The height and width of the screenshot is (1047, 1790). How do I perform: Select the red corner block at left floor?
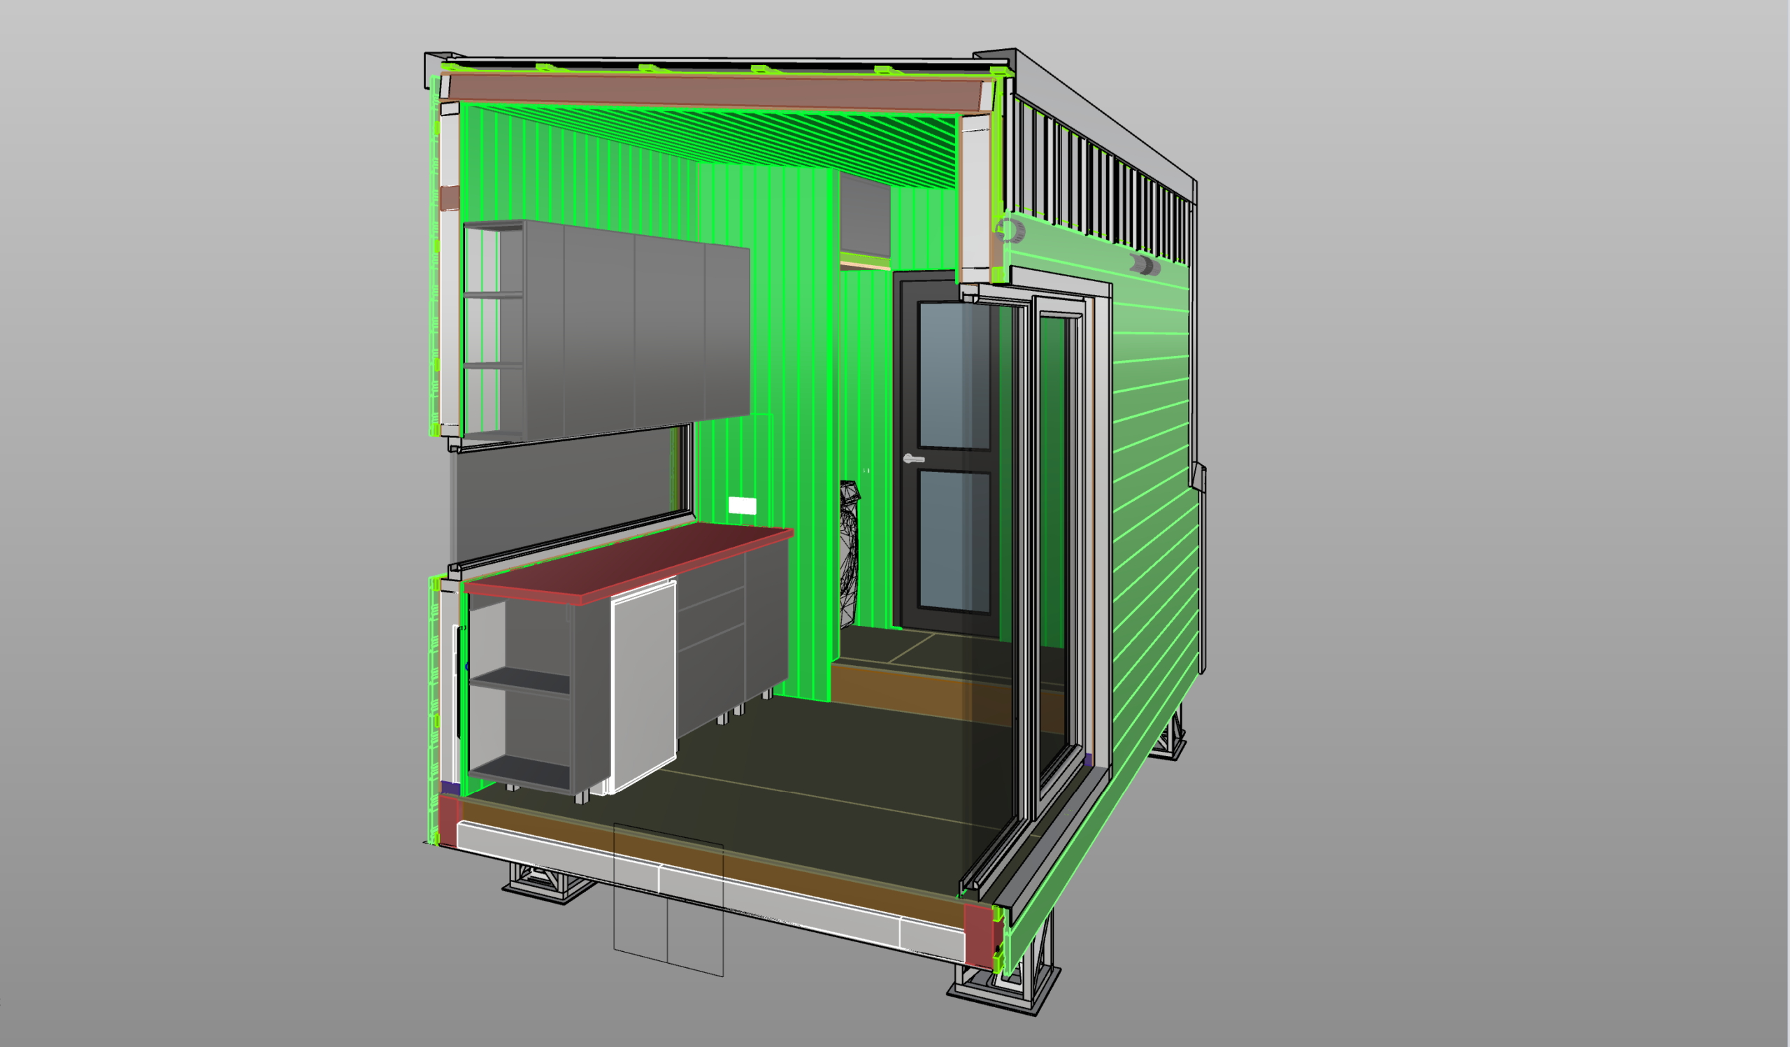pyautogui.click(x=449, y=820)
